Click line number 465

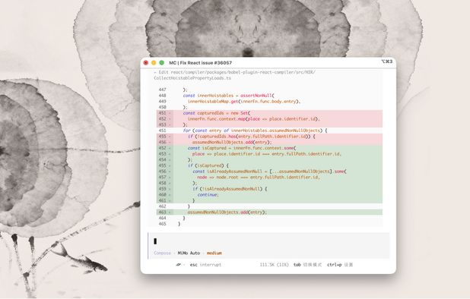162,224
